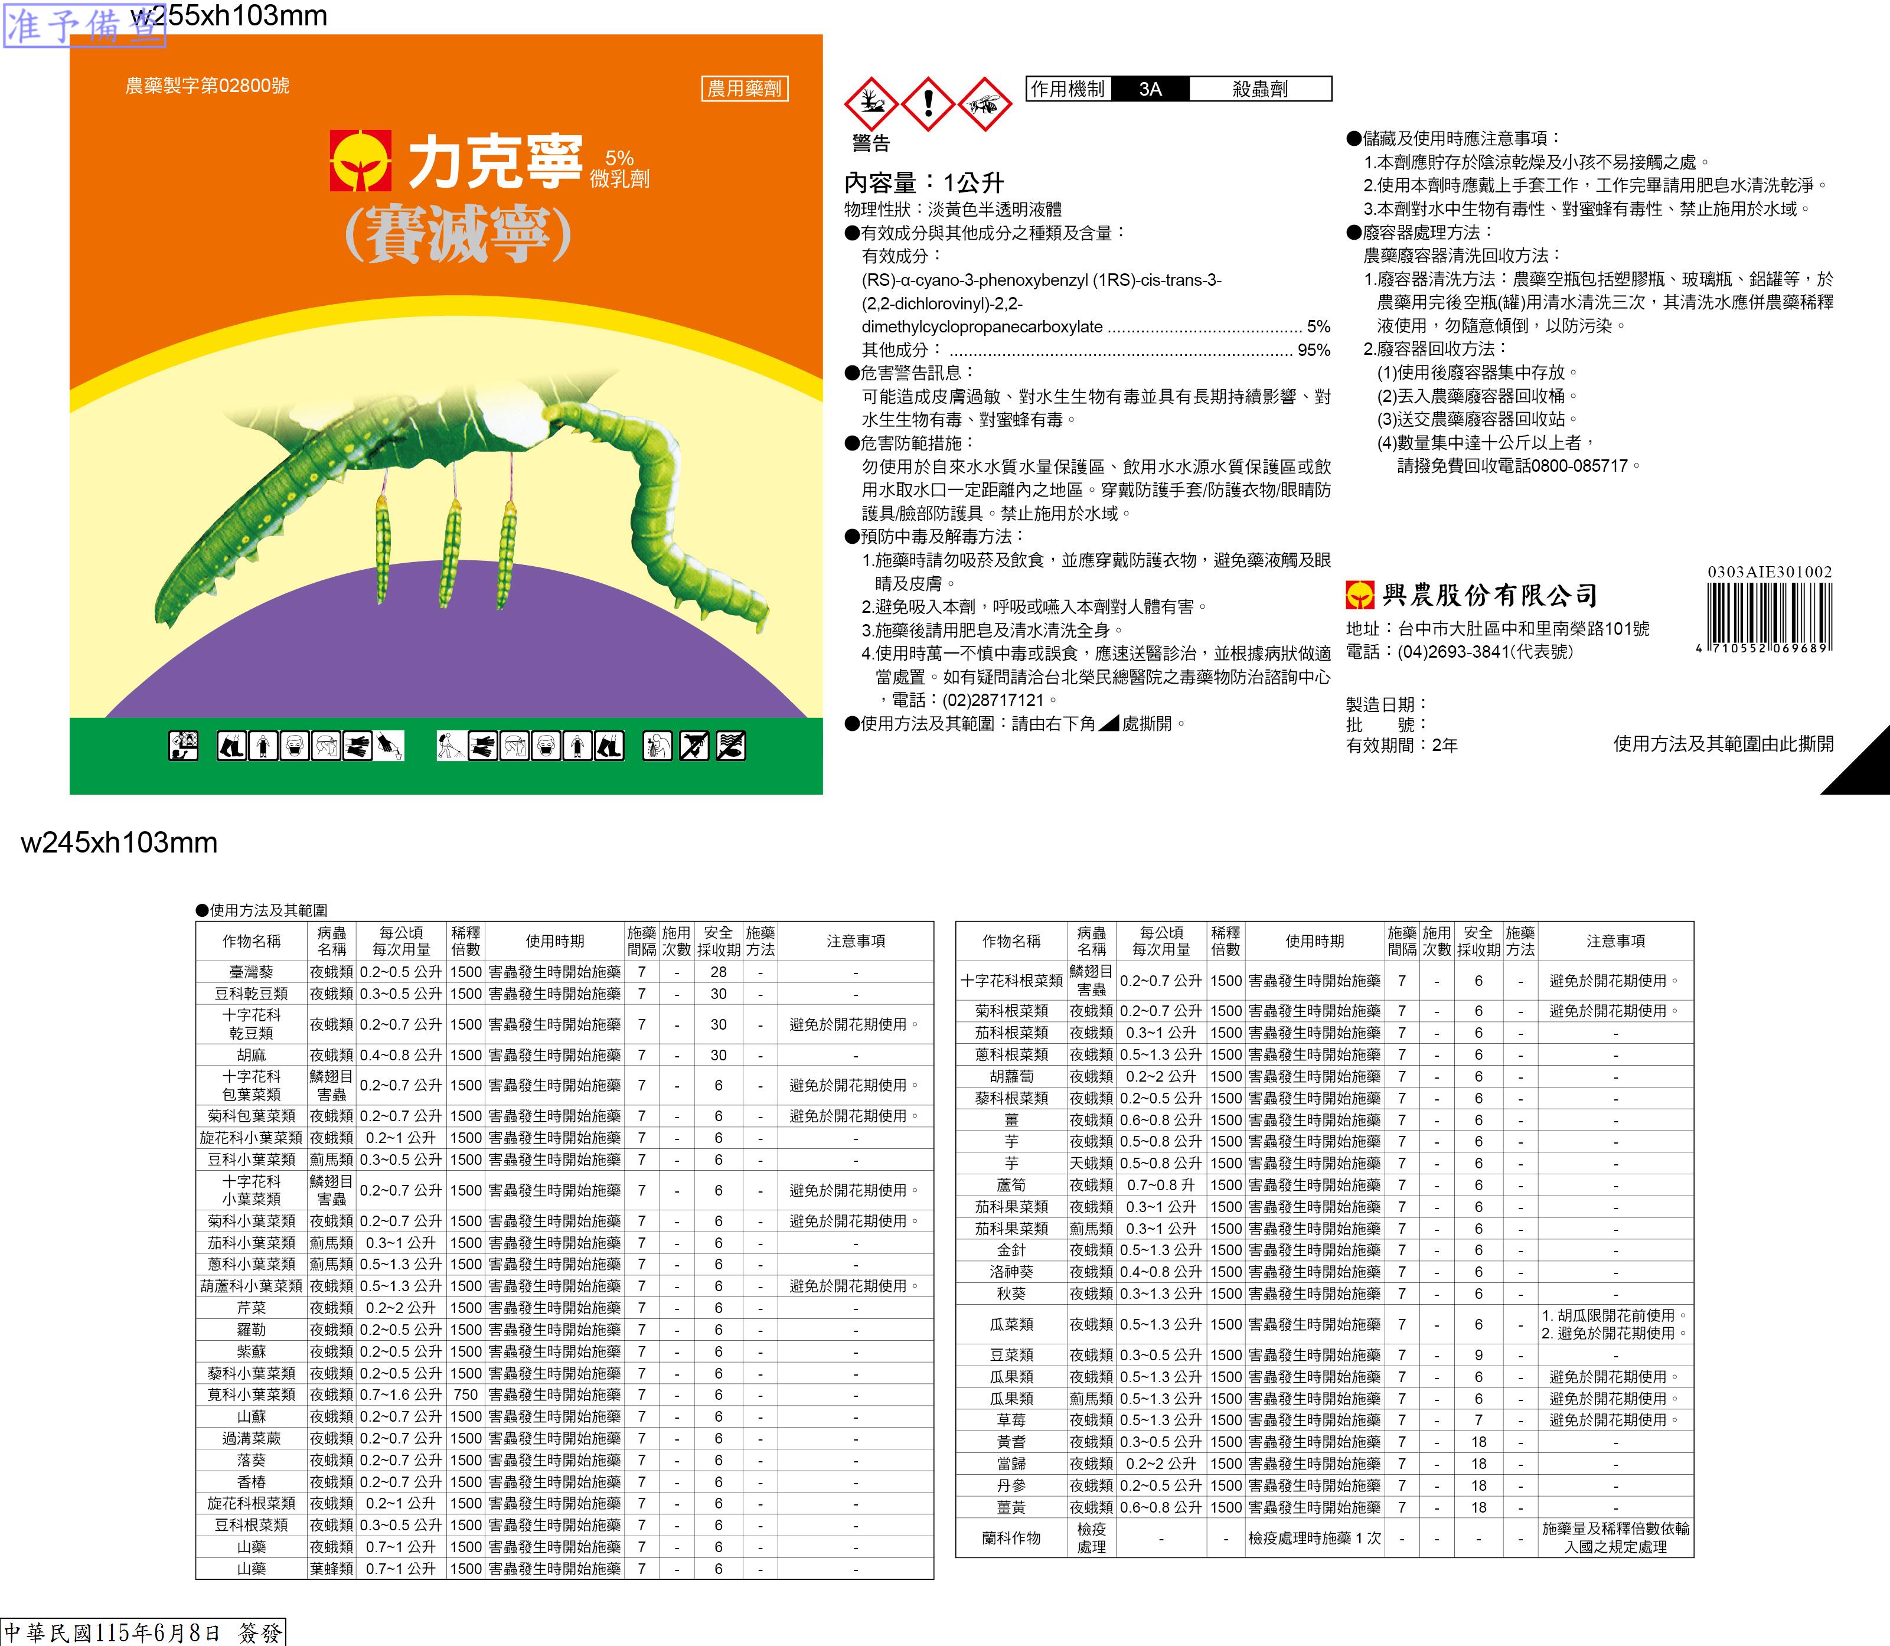This screenshot has height=1646, width=1890.
Task: Click the 警告 signal word
Action: coord(871,143)
